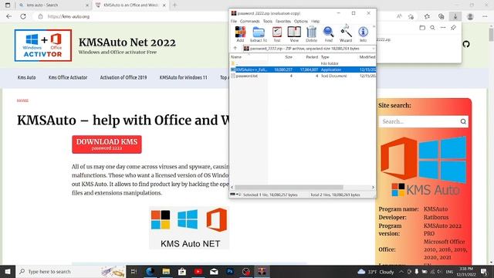Click the Read aloud icon in Edge
Screen dimensions: 494x278
399,16
